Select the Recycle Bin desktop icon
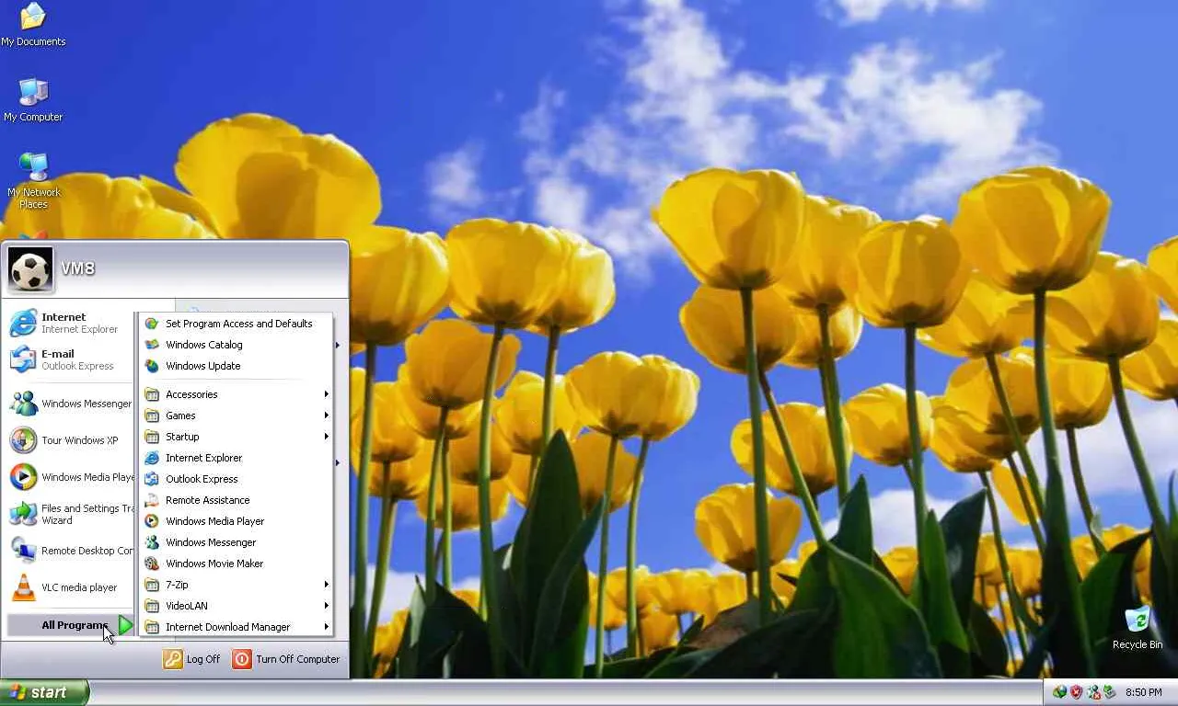Image resolution: width=1178 pixels, height=706 pixels. click(1138, 628)
